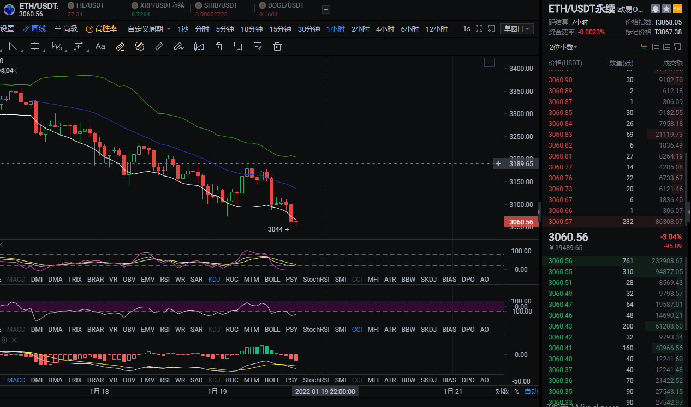Image resolution: width=691 pixels, height=407 pixels.
Task: Switch to the 4小时 timeframe
Action: (x=385, y=29)
